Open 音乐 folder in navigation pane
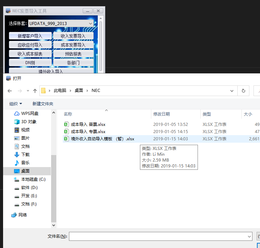 coord(22,163)
